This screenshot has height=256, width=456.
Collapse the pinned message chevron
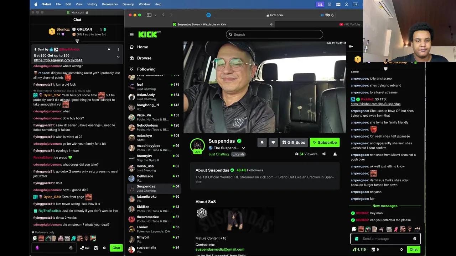[118, 57]
